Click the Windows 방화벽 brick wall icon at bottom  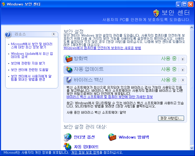112,137
